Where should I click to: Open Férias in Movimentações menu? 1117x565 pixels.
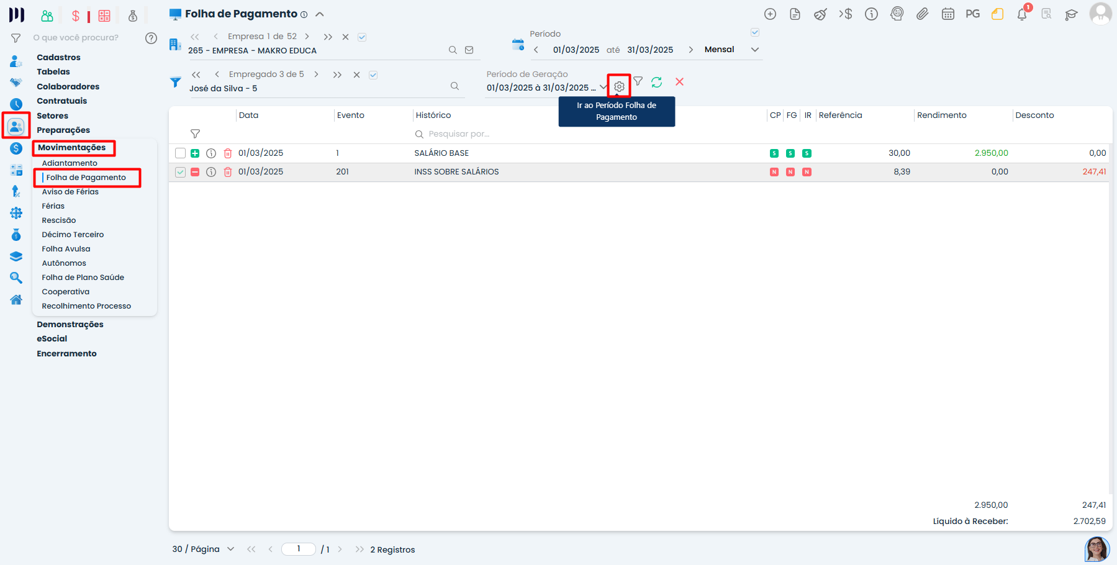(x=53, y=206)
